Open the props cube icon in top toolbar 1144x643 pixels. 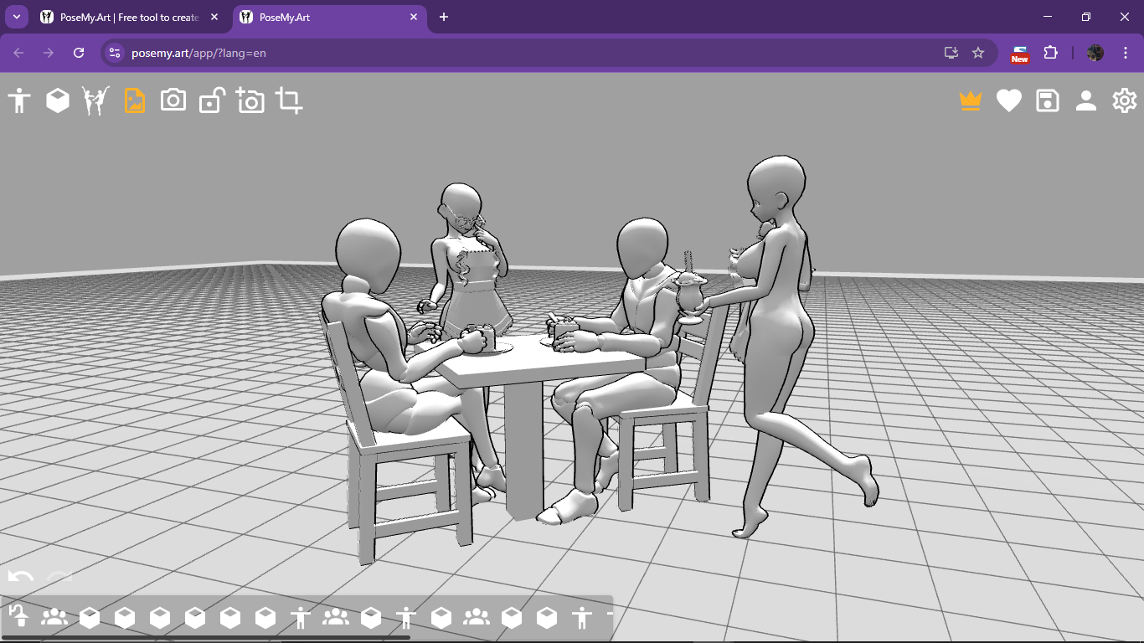[x=58, y=101]
